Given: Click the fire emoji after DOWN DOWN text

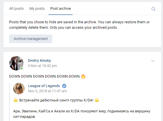Looking at the screenshot, I should (84, 76).
